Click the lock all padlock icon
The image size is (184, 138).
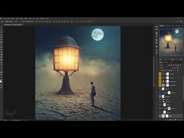point(171,71)
